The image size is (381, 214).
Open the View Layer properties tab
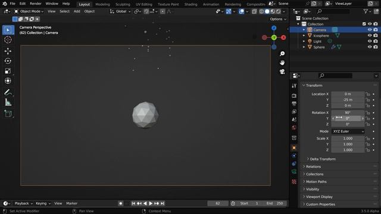pyautogui.click(x=294, y=112)
